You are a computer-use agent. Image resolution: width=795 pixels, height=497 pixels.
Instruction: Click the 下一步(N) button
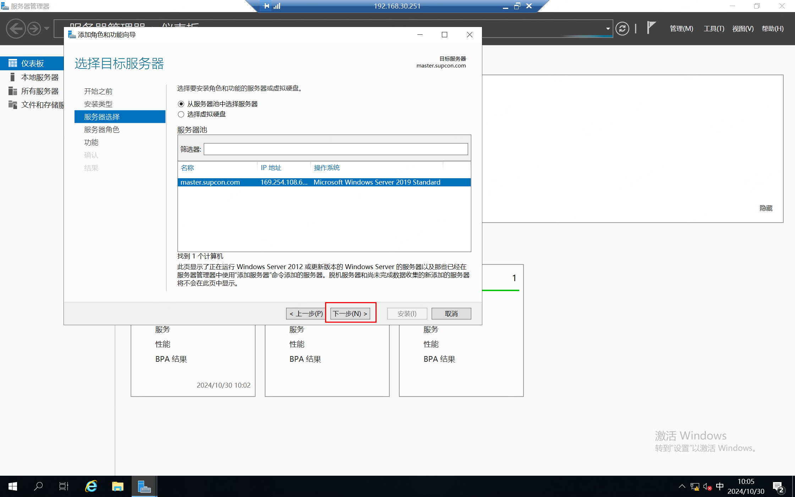click(x=350, y=313)
